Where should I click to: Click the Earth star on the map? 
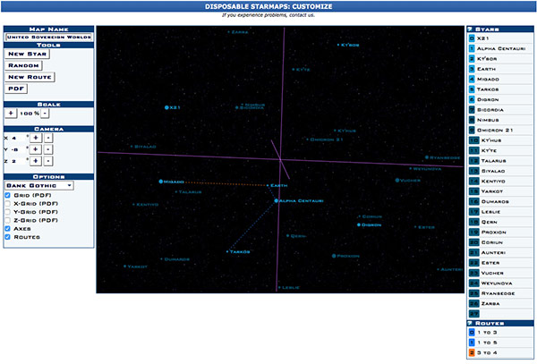[268, 185]
